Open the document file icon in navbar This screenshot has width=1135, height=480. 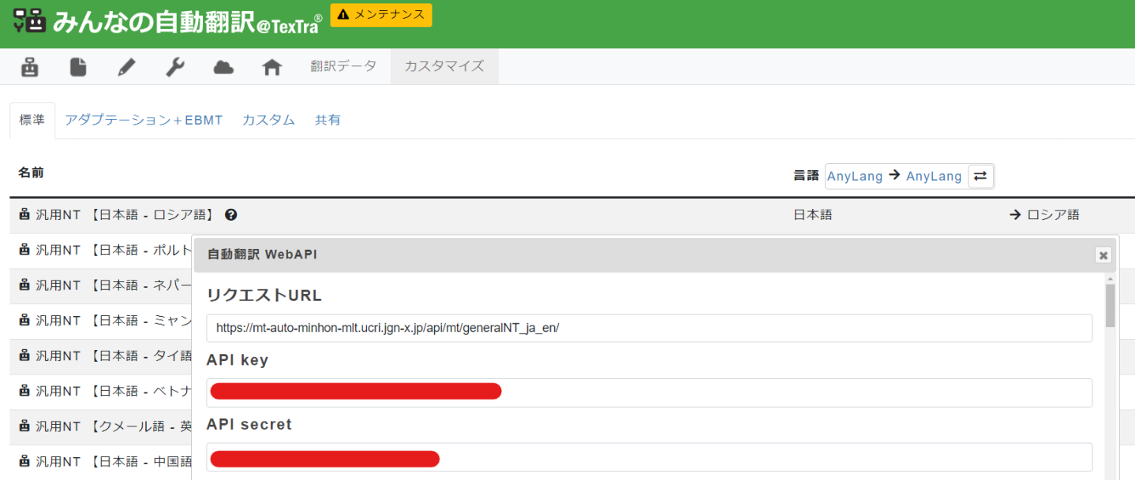point(78,67)
